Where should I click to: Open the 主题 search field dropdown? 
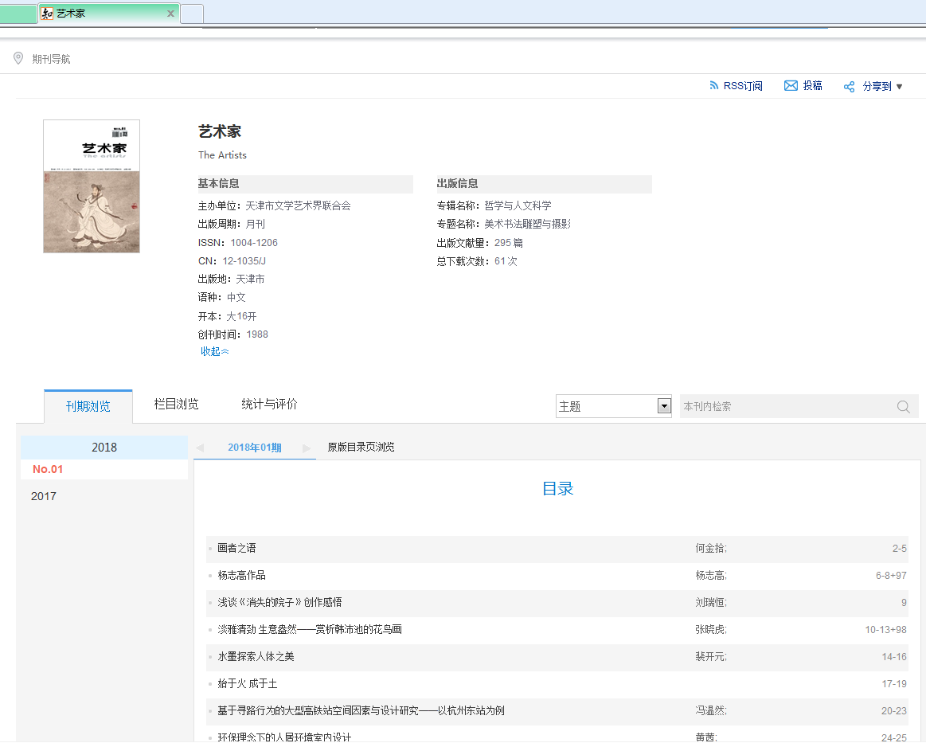point(663,406)
